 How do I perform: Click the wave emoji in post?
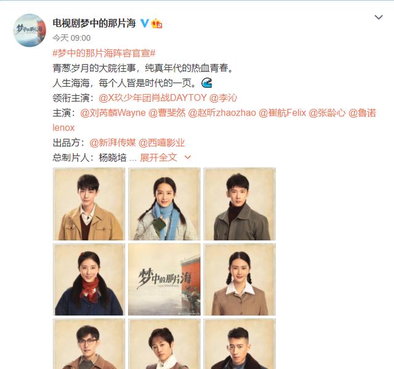coord(207,82)
